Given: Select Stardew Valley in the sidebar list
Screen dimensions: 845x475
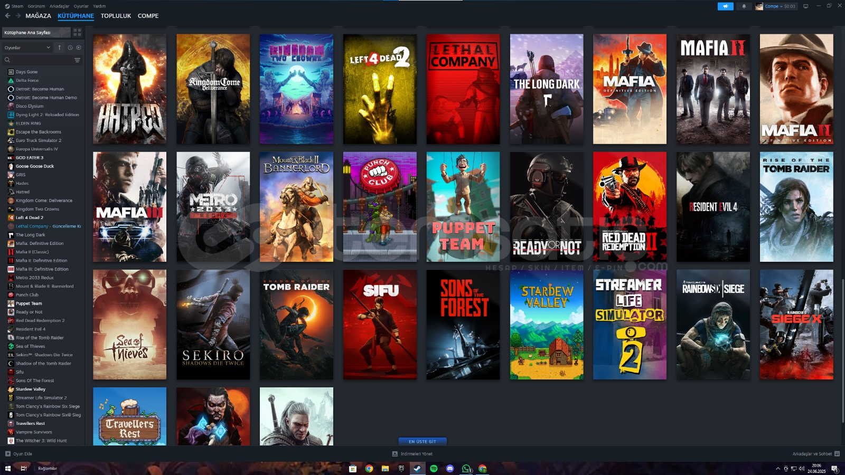Looking at the screenshot, I should (x=30, y=389).
